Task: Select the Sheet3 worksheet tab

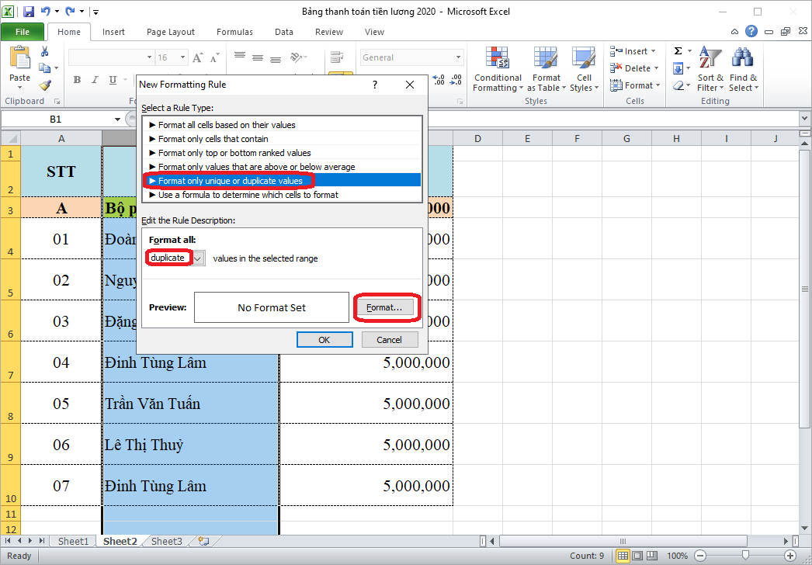Action: (165, 541)
